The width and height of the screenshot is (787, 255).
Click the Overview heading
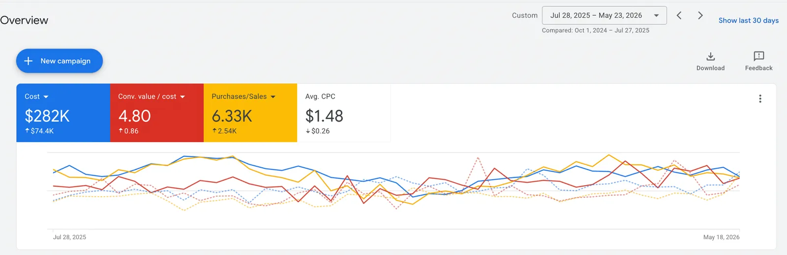pyautogui.click(x=24, y=20)
